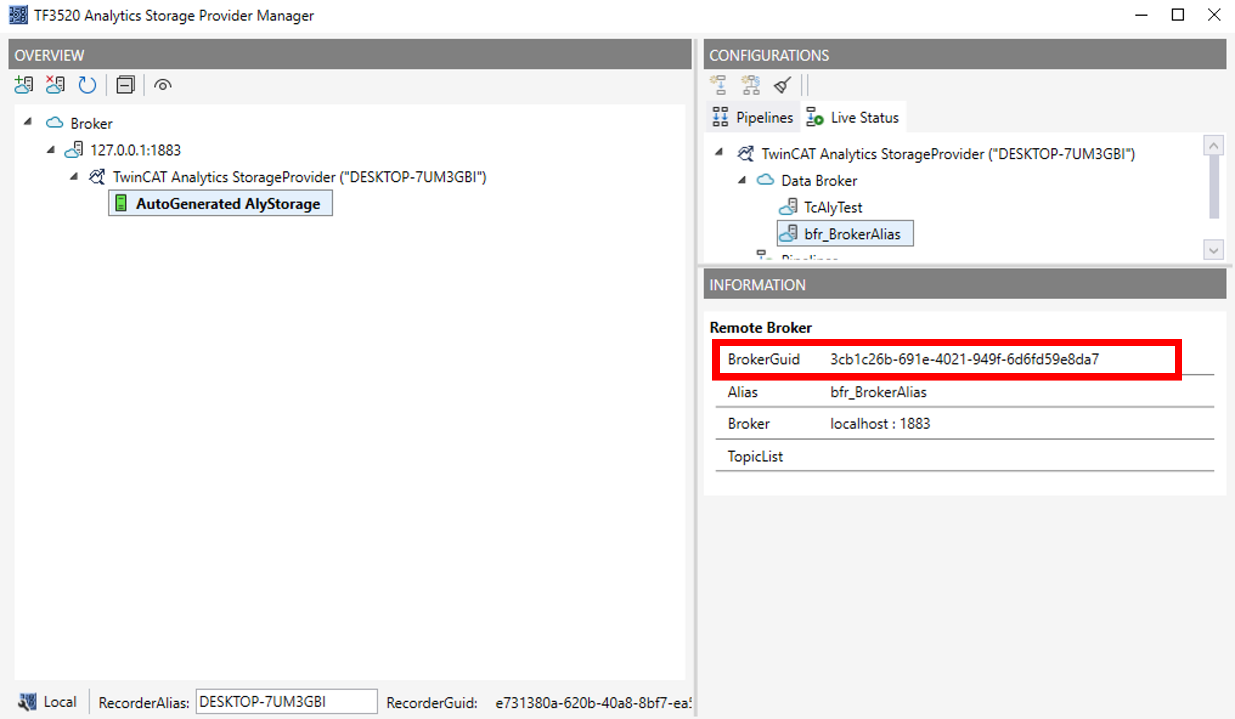This screenshot has height=719, width=1235.
Task: Click the add broker icon in Overview toolbar
Action: 24,85
